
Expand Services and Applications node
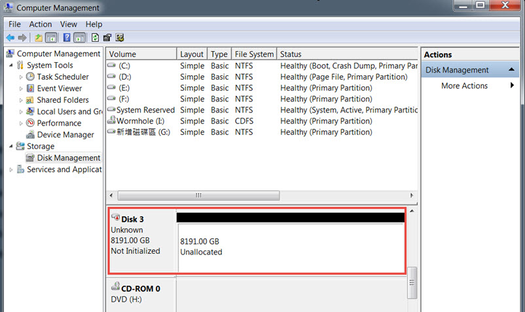click(x=11, y=169)
